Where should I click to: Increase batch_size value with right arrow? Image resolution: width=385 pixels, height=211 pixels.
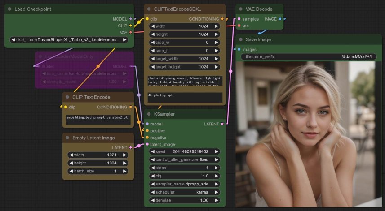[125, 171]
